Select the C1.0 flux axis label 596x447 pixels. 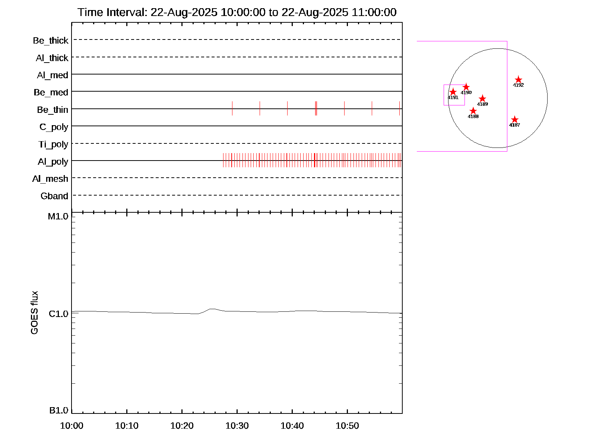coord(58,314)
